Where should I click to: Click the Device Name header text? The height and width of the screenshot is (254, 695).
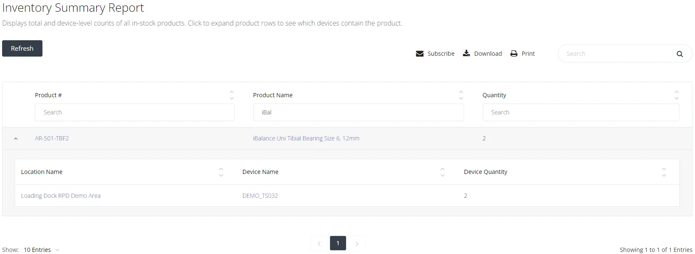pos(260,172)
